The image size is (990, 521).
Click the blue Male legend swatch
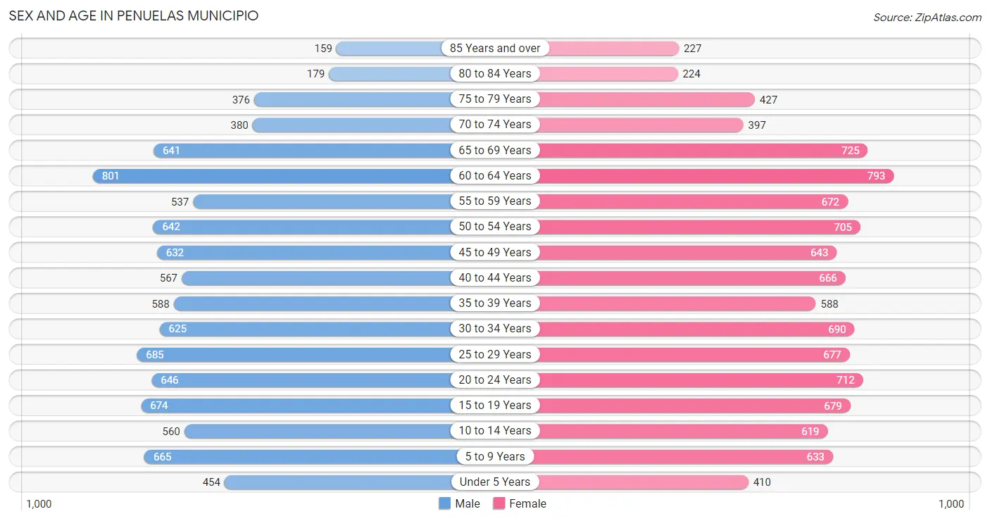[x=444, y=503]
